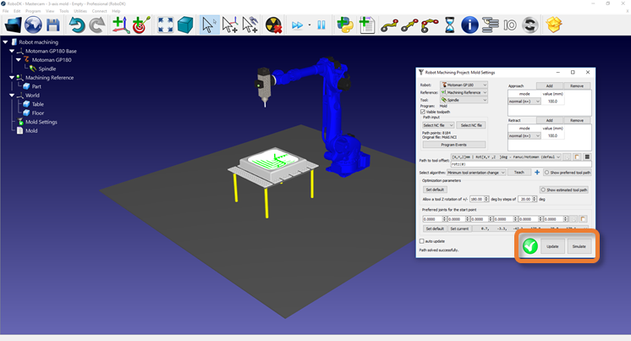
Task: Pause the simulation from the toolbar
Action: pos(321,25)
